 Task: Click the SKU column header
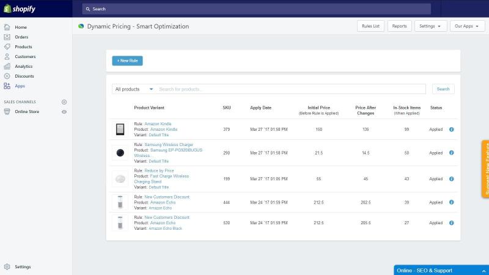227,108
